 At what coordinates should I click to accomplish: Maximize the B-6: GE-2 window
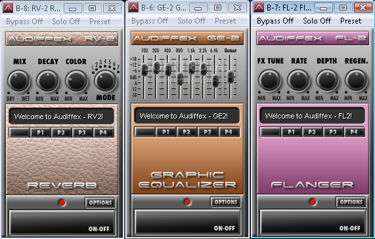click(x=217, y=8)
